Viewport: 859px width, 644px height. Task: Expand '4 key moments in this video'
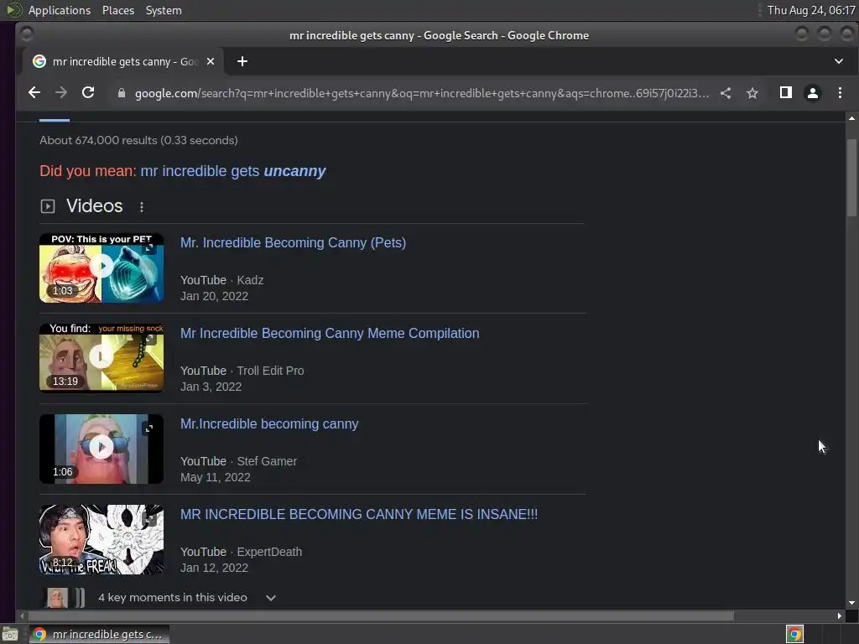click(x=271, y=597)
